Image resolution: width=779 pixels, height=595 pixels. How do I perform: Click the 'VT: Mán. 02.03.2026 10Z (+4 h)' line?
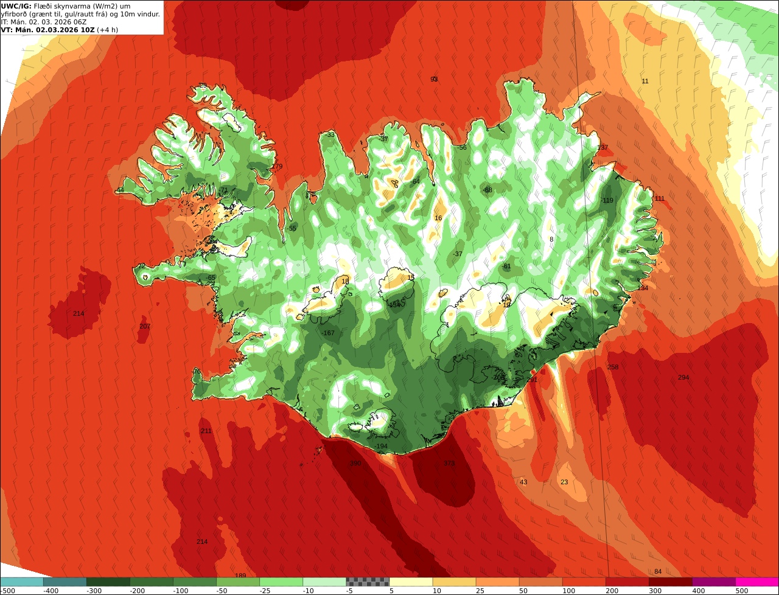tap(59, 30)
